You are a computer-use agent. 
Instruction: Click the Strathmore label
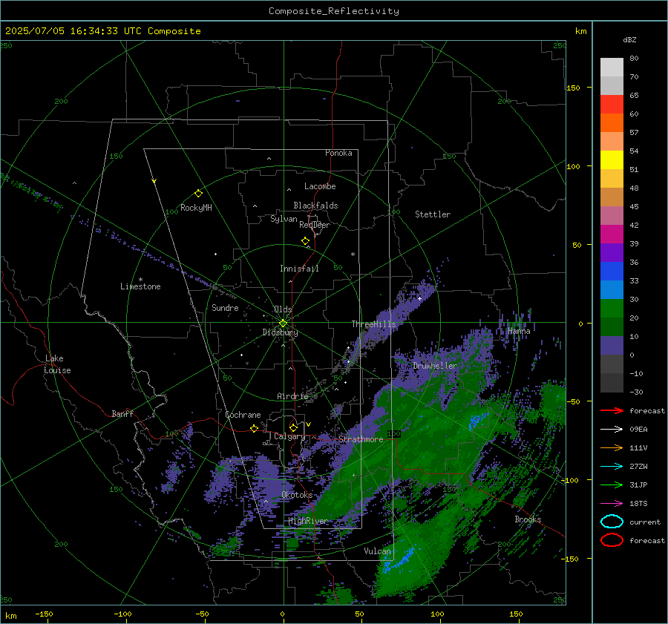point(361,439)
